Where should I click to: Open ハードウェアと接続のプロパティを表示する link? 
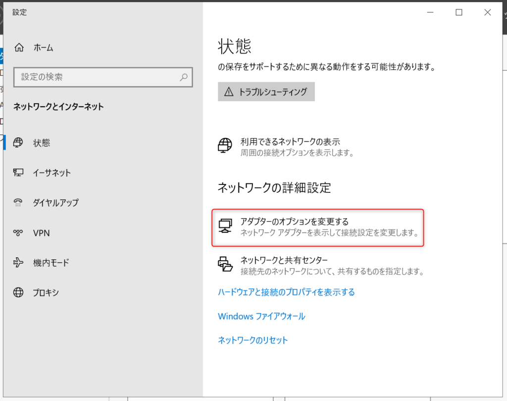pyautogui.click(x=286, y=292)
